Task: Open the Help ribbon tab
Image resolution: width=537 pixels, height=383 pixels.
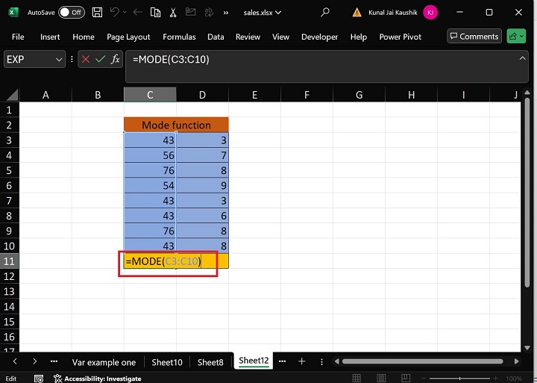Action: click(359, 37)
